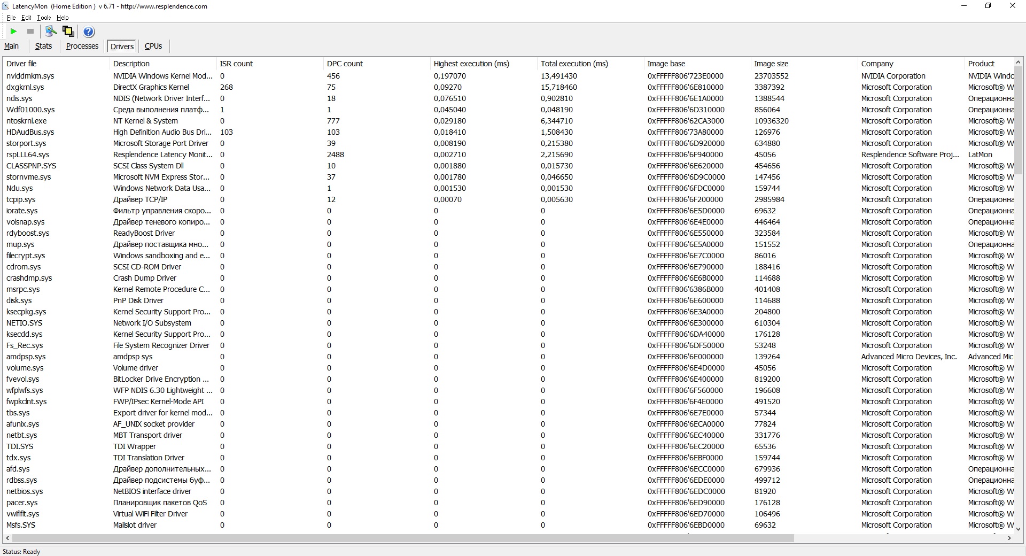The image size is (1026, 556).
Task: Click the computer-with-pen toolbar icon
Action: [51, 32]
